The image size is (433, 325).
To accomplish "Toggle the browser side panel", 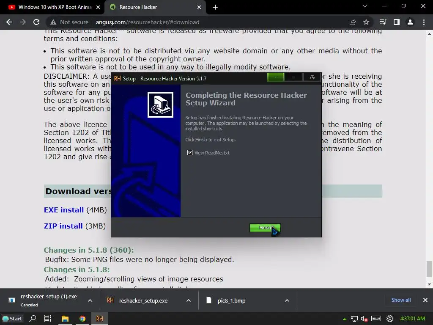I will (x=397, y=22).
